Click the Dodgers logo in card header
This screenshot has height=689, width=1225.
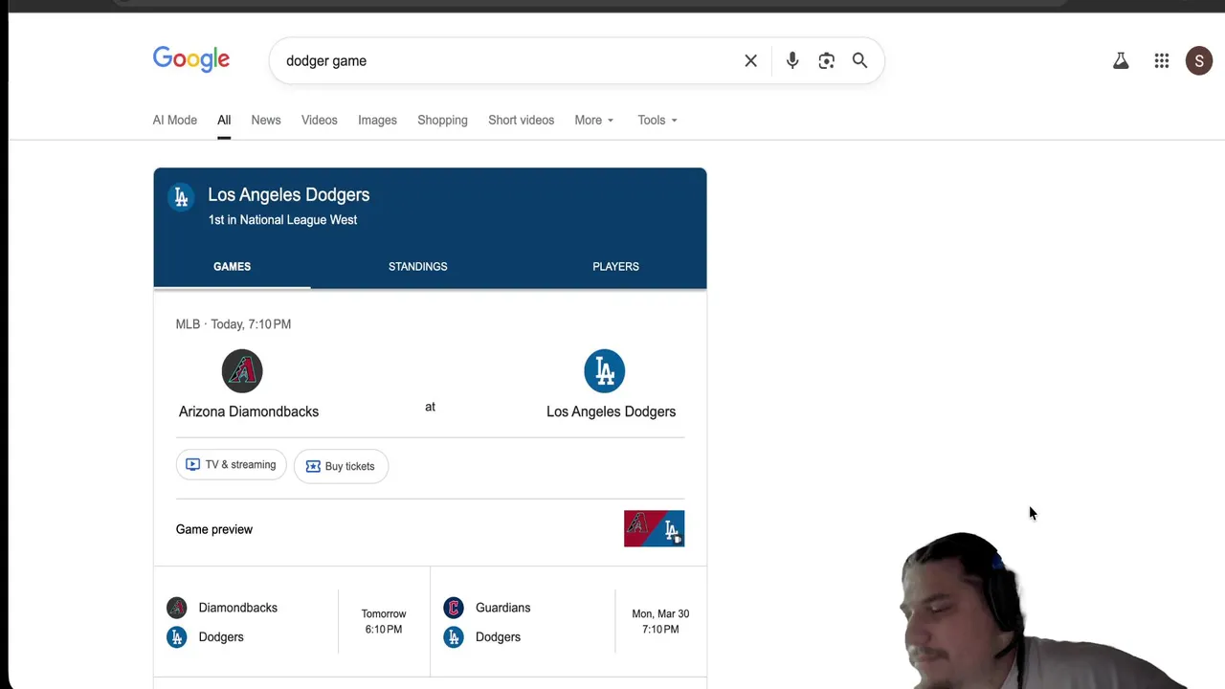pyautogui.click(x=181, y=197)
